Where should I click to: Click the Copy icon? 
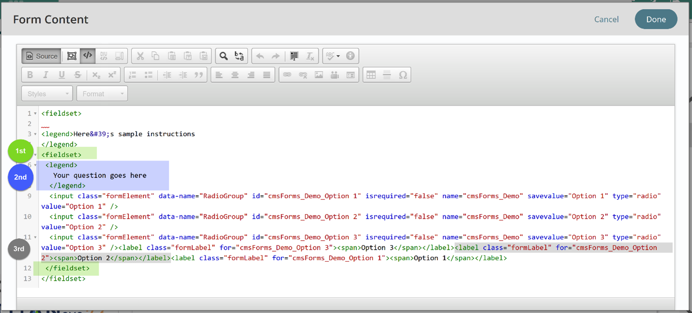(x=156, y=56)
